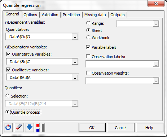Select the Range output radio button
The width and height of the screenshot is (167, 137).
click(x=88, y=23)
